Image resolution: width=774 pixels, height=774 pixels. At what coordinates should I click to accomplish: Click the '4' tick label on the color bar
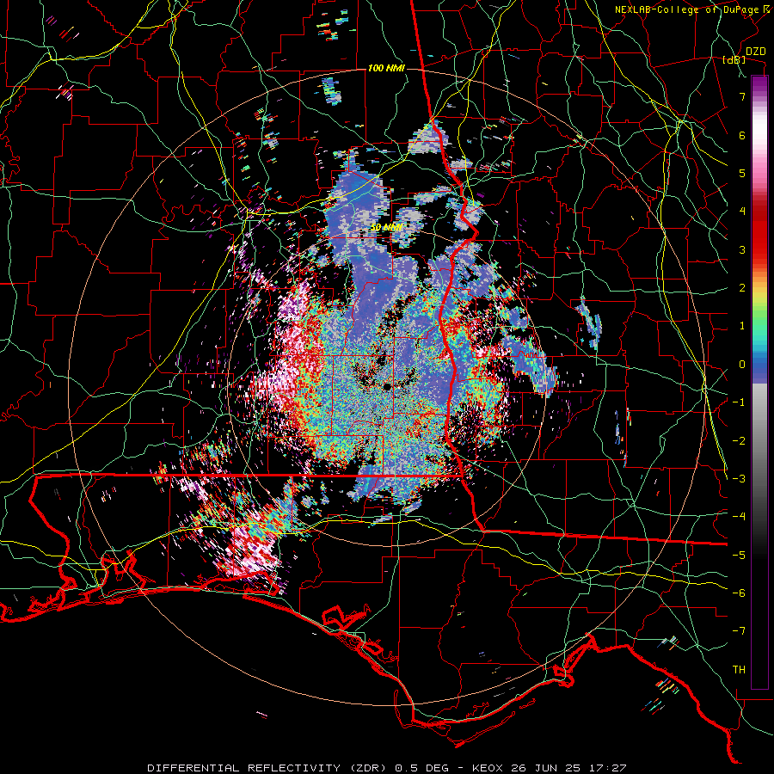[742, 212]
